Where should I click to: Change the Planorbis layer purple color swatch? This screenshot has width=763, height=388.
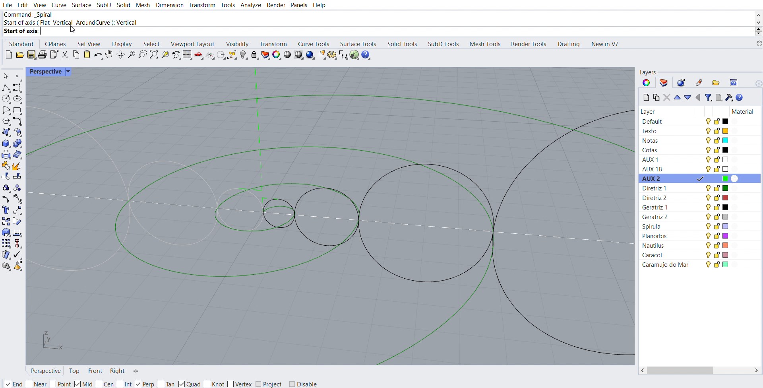click(725, 236)
